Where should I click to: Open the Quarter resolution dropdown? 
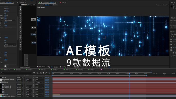click(x=70, y=67)
